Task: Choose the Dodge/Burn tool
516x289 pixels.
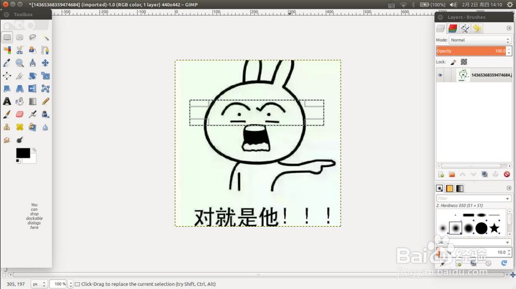Action: (x=20, y=140)
